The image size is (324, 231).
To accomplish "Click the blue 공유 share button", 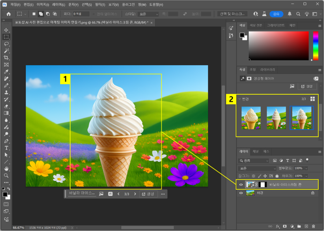I will [276, 14].
